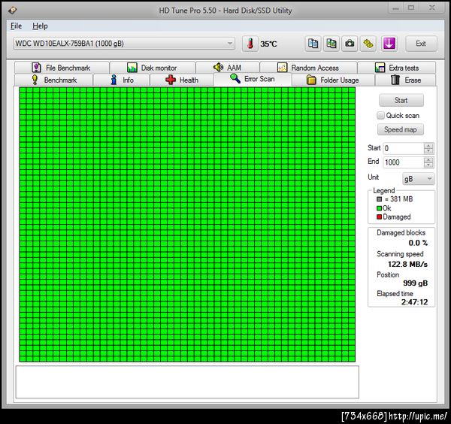The height and width of the screenshot is (424, 451).
Task: Copy screenshot to clipboard toolbar icon
Action: tap(331, 44)
